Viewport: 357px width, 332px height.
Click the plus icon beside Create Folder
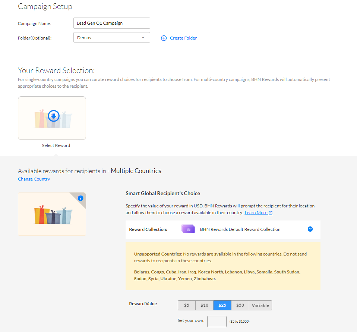[x=164, y=38]
